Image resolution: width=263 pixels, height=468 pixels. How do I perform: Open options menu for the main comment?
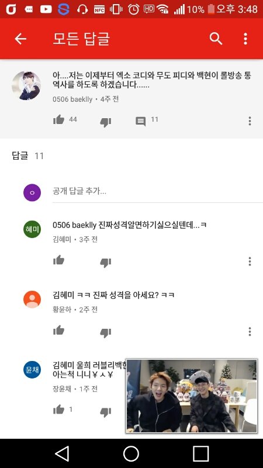point(250,121)
